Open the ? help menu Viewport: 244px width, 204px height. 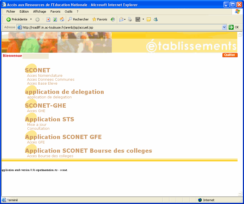77,11
